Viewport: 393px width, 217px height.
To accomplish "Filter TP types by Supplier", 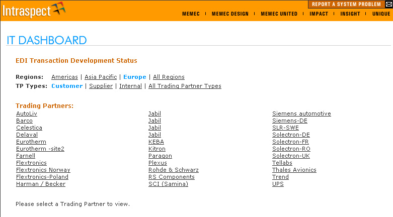I will tap(101, 86).
